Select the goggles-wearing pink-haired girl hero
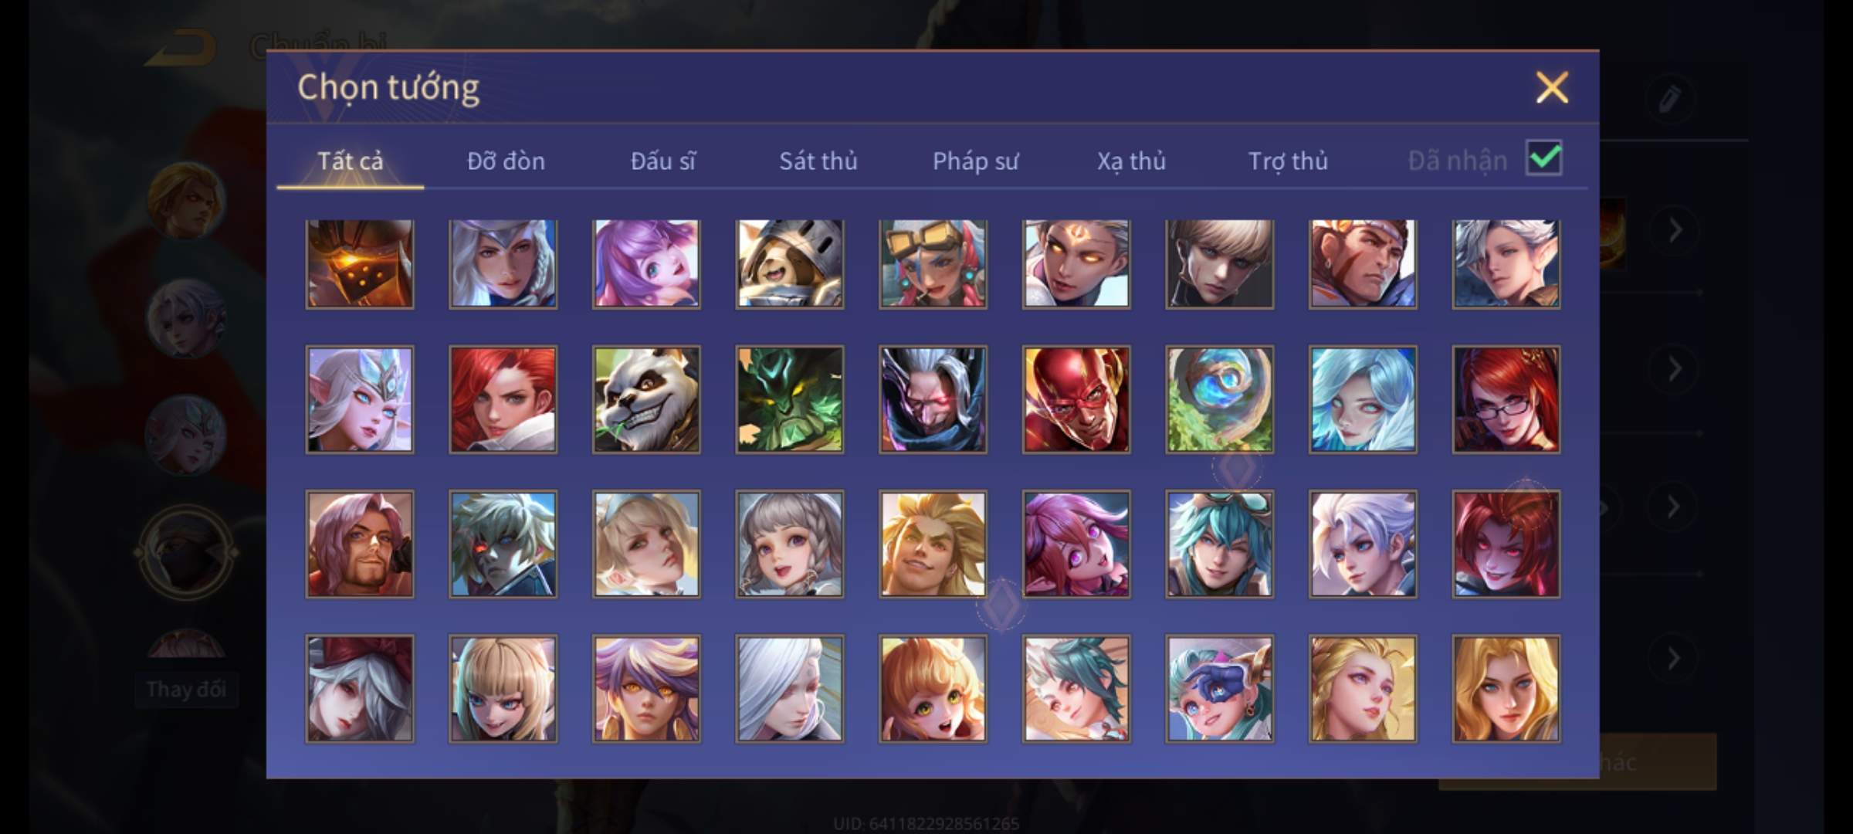 click(x=933, y=264)
